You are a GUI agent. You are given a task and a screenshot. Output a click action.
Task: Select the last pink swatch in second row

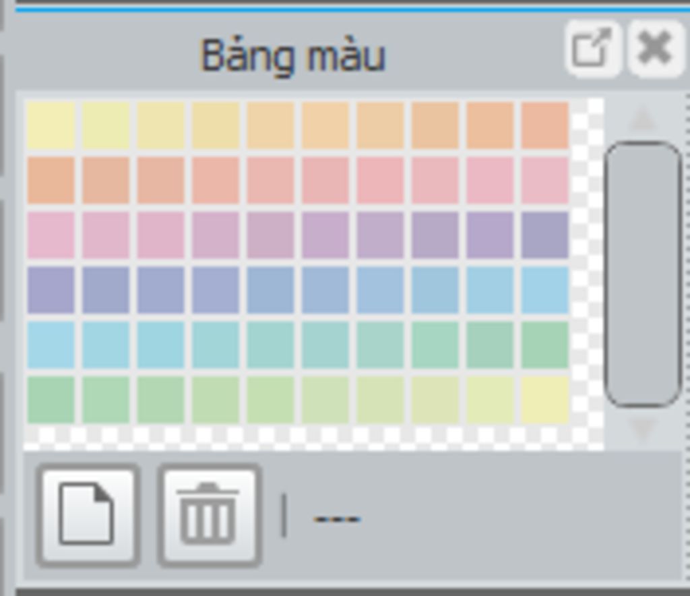[x=544, y=181]
